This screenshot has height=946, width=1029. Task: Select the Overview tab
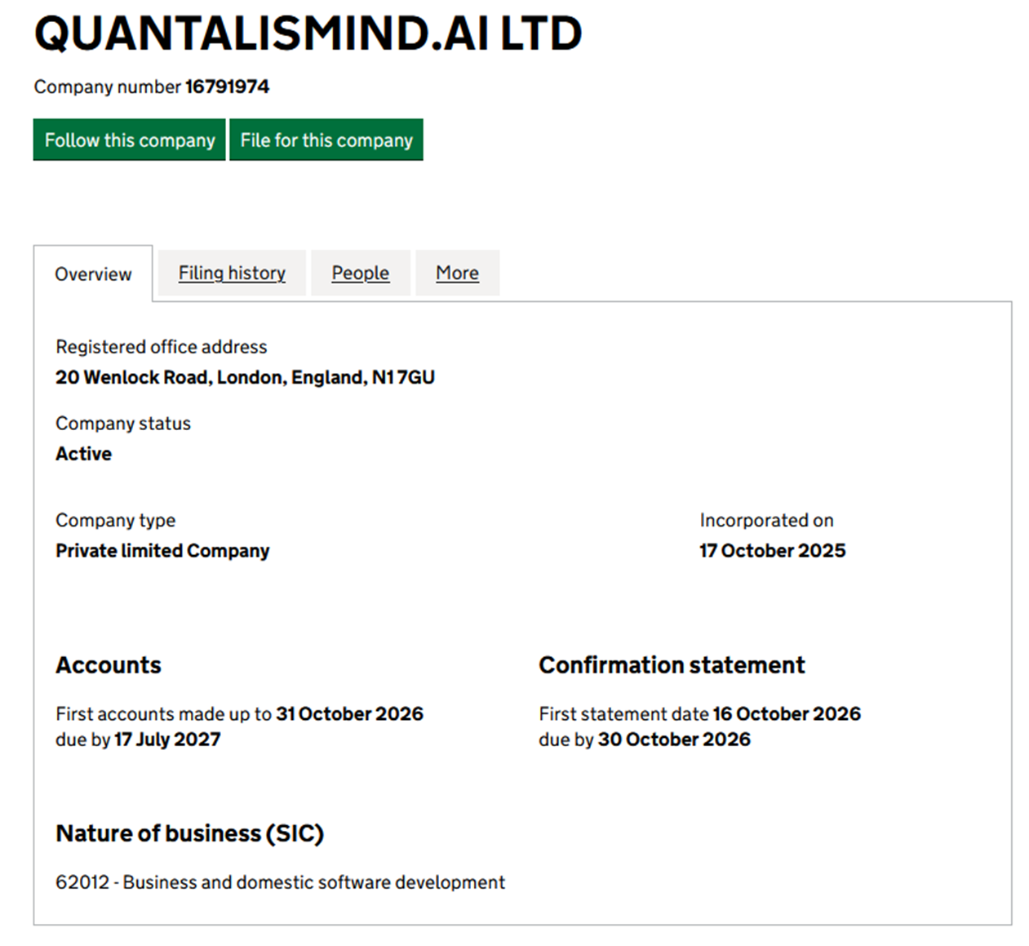[x=93, y=274]
